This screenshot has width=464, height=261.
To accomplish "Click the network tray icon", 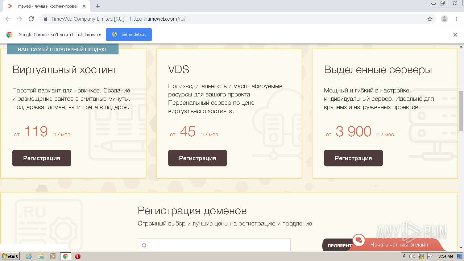I will pyautogui.click(x=421, y=256).
